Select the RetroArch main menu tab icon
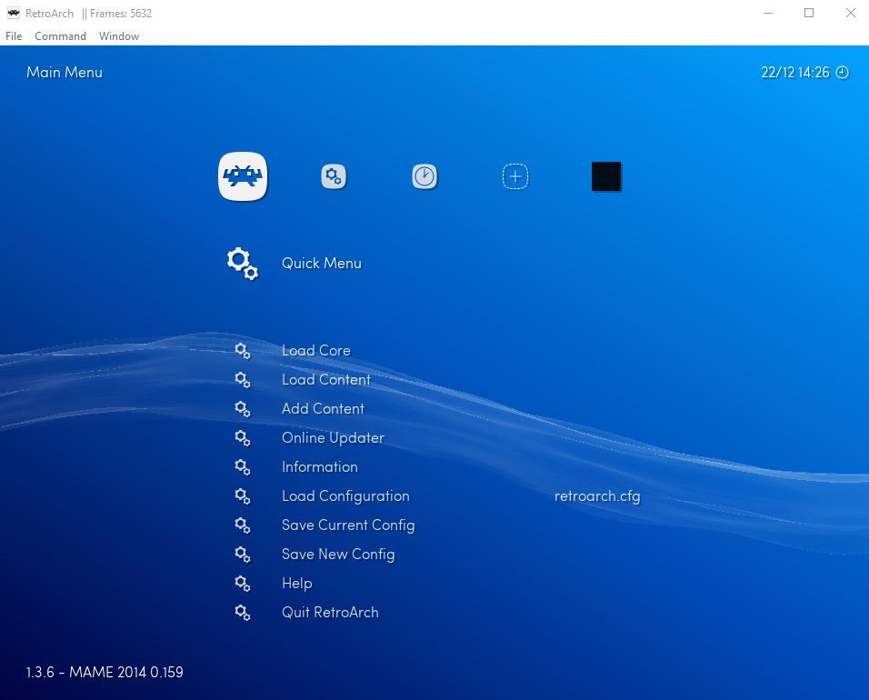Image resolution: width=869 pixels, height=700 pixels. pyautogui.click(x=243, y=176)
